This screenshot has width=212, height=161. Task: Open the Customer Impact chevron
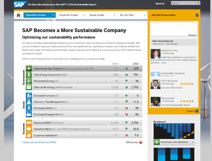tap(84, 15)
